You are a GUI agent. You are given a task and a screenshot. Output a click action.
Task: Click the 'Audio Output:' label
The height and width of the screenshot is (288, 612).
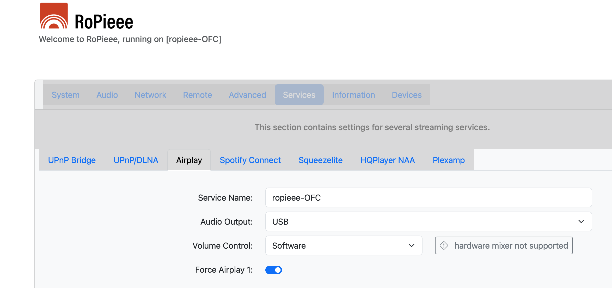[227, 222]
